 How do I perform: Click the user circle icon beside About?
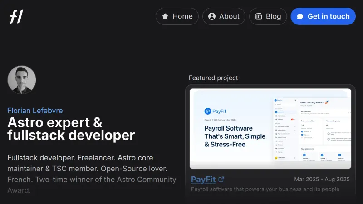point(212,16)
